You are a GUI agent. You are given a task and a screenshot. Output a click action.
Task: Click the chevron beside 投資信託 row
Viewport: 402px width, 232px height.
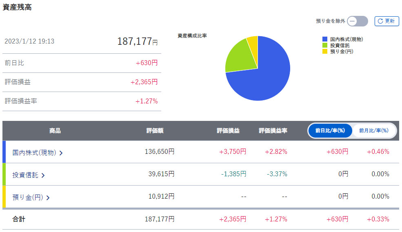point(43,175)
